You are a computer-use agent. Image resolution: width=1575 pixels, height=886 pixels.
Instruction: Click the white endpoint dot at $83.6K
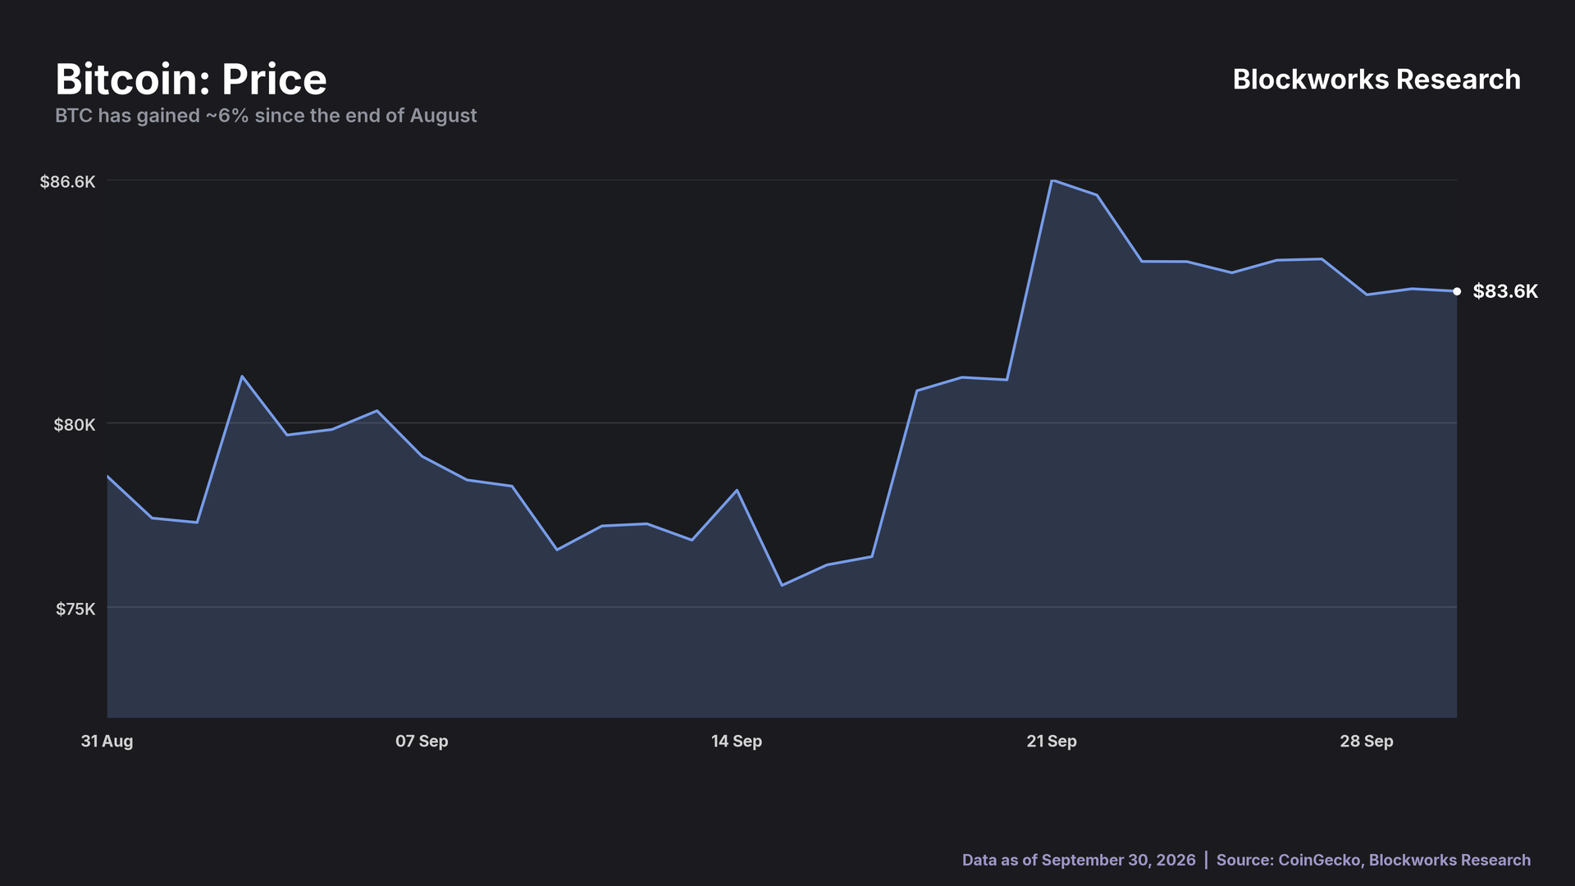click(1457, 291)
